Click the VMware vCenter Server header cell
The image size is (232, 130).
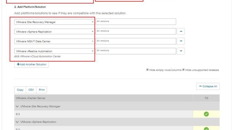(x=104, y=98)
